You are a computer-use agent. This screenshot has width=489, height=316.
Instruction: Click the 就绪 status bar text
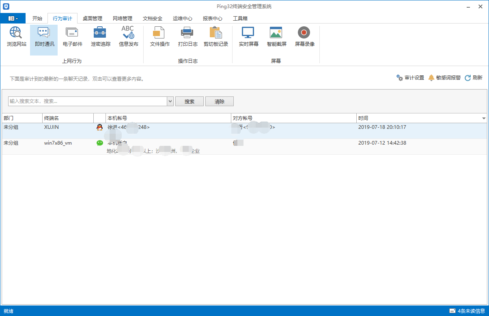coord(9,311)
